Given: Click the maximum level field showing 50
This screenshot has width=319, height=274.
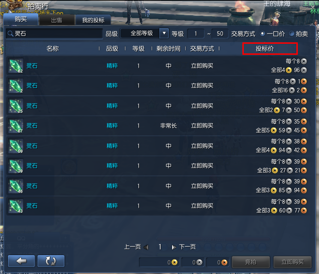Looking at the screenshot, I should (220, 34).
